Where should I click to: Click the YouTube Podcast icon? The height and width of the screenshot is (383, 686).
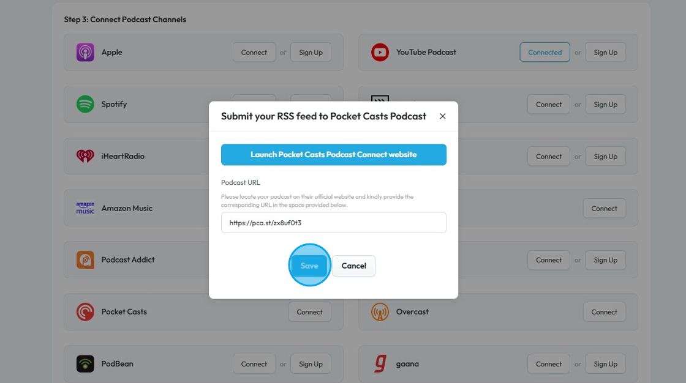[380, 53]
